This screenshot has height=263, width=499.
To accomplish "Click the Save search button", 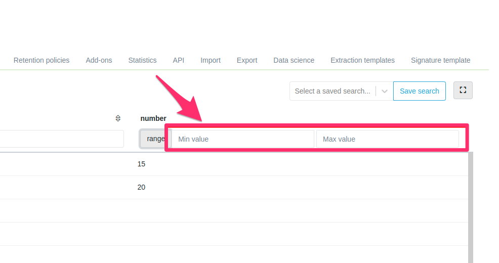I will click(419, 91).
